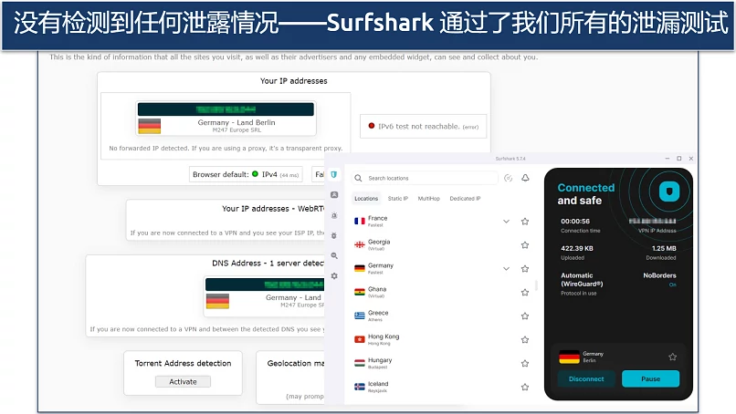Click the 1.25 MB downloaded value
This screenshot has height=414, width=736.
[x=664, y=249]
